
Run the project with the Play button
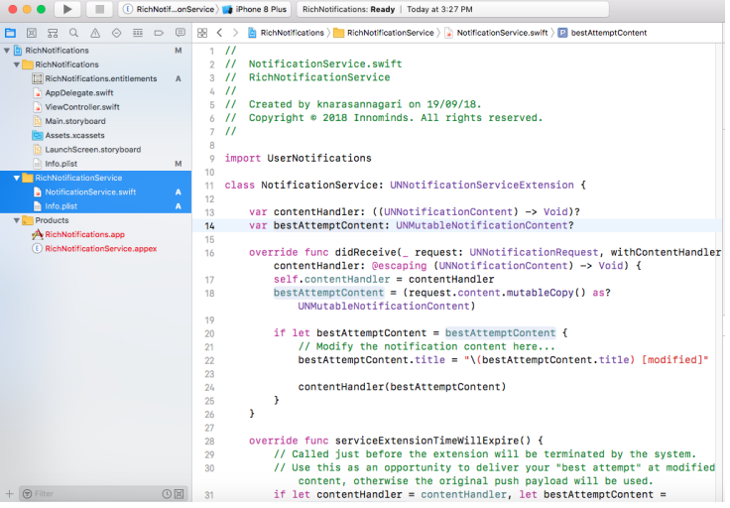coord(67,9)
